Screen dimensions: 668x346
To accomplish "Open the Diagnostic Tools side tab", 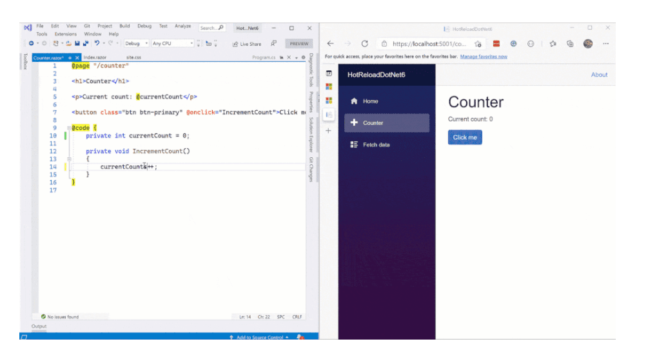I will [x=311, y=70].
